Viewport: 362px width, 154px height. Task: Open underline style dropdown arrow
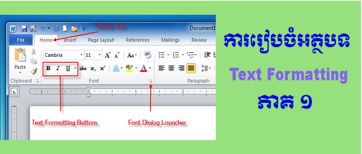click(75, 68)
